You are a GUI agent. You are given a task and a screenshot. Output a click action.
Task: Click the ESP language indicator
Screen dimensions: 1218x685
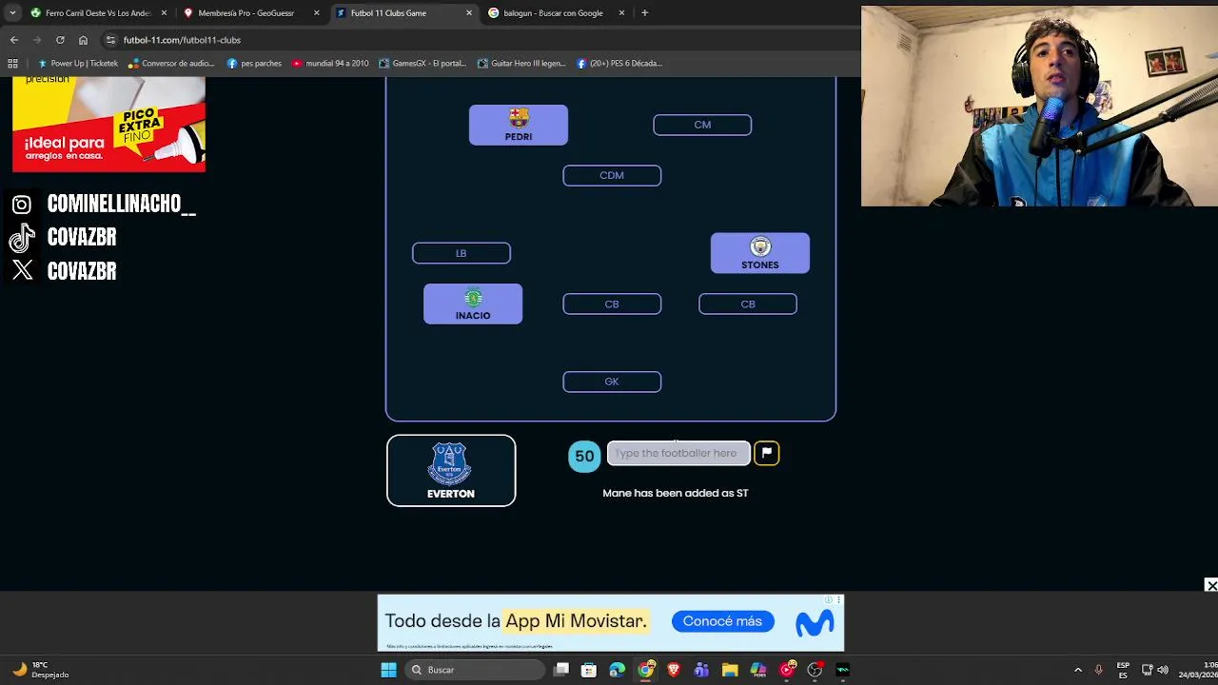(1123, 670)
